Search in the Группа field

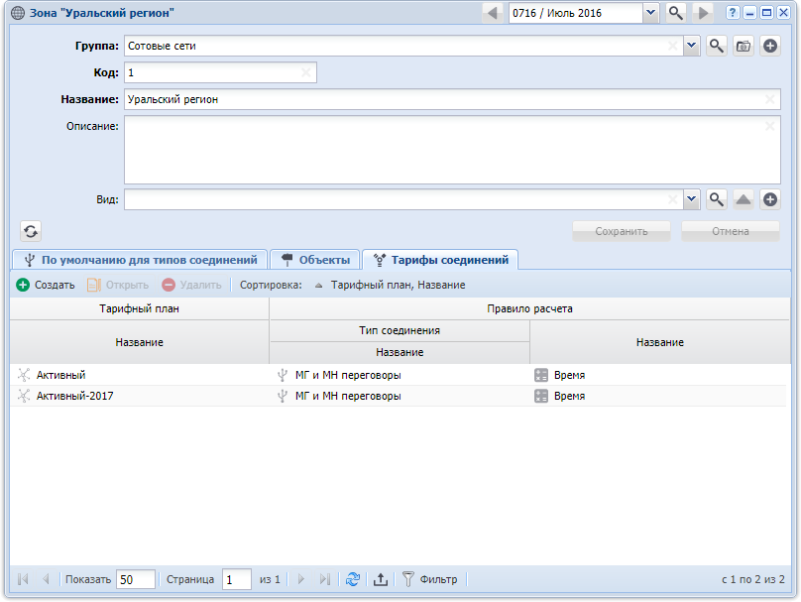click(717, 46)
